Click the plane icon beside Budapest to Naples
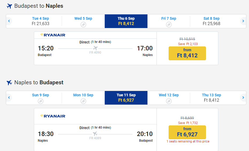The width and height of the screenshot is (249, 151). point(9,6)
